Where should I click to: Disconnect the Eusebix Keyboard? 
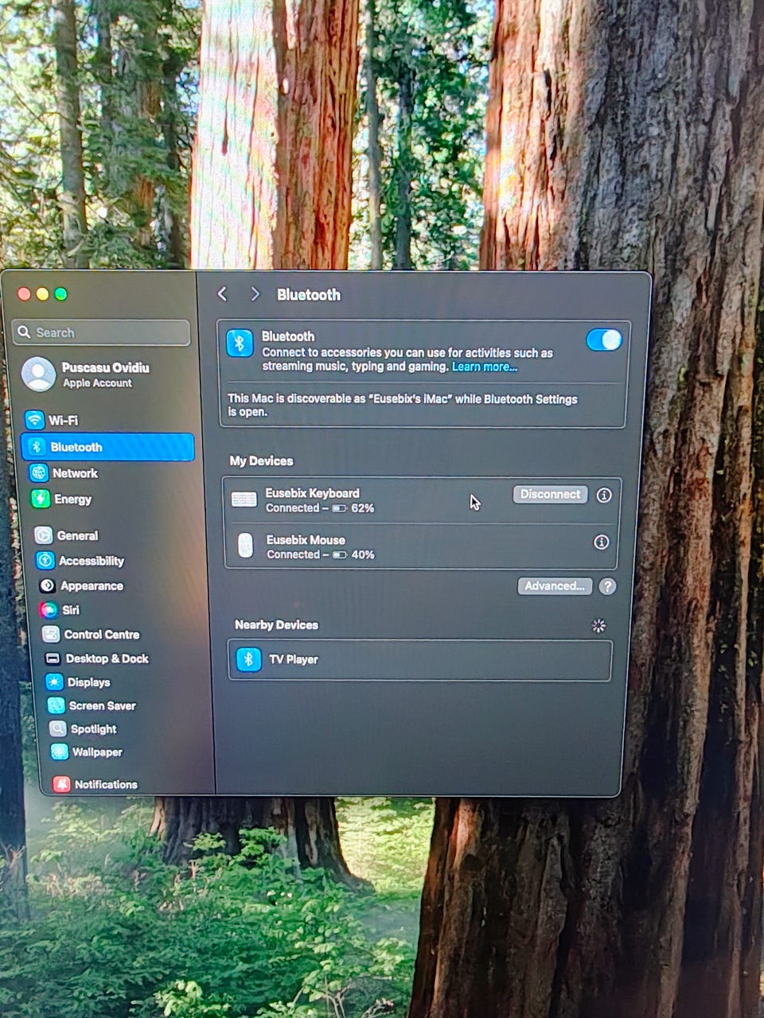(x=551, y=495)
